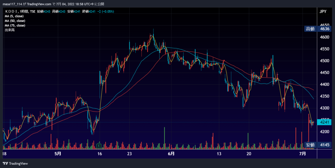
Task: Click the 4550 price axis tick
Action: click(324, 49)
